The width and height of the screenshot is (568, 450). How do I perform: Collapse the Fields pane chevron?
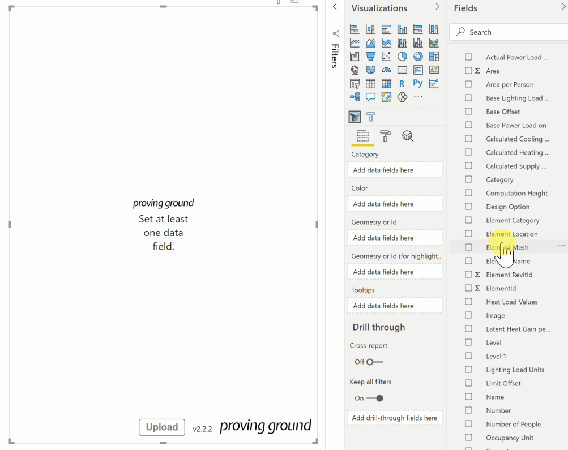click(565, 7)
